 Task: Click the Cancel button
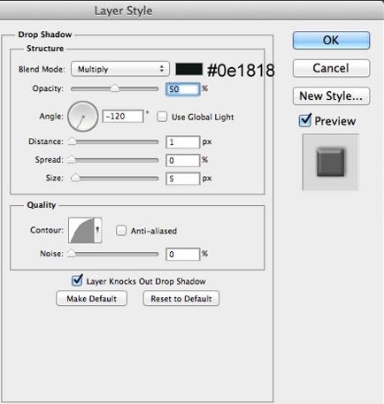click(x=331, y=68)
